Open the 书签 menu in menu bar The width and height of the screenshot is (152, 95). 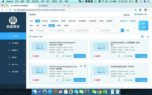point(43,1)
